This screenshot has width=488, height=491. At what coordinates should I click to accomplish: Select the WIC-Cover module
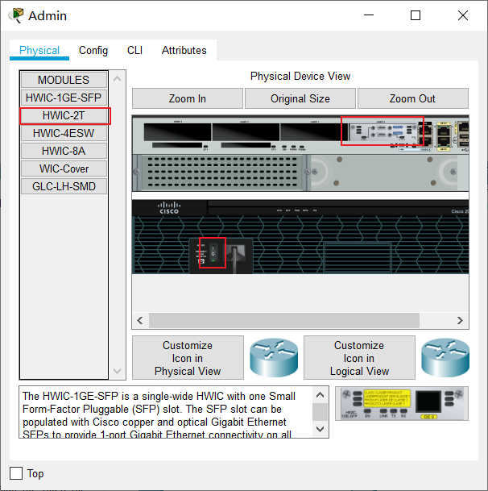click(64, 169)
